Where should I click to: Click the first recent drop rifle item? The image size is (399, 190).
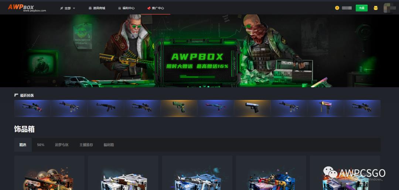[32, 108]
